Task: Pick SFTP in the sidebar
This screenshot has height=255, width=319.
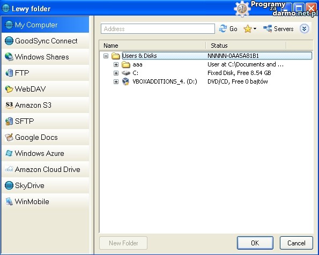Action: (x=45, y=121)
